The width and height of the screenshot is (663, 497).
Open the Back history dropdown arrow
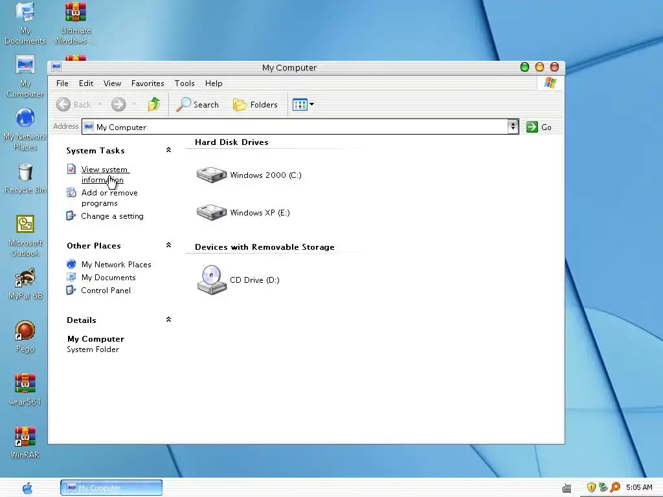tap(100, 104)
